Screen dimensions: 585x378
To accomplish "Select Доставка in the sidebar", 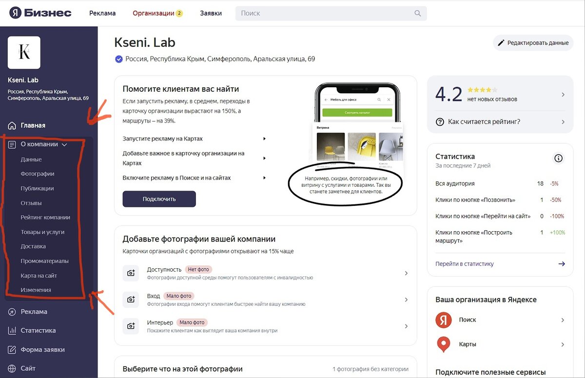I will (33, 246).
